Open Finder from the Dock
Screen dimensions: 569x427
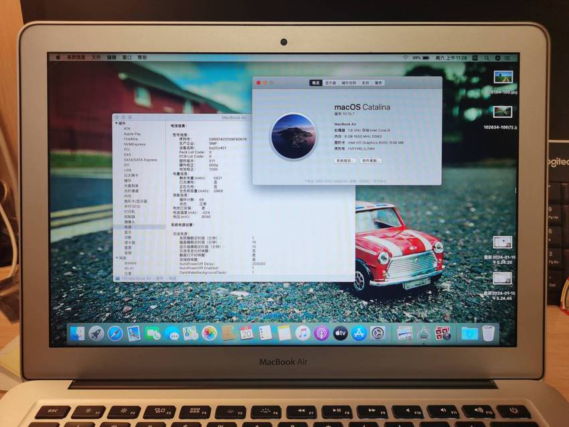pyautogui.click(x=77, y=333)
